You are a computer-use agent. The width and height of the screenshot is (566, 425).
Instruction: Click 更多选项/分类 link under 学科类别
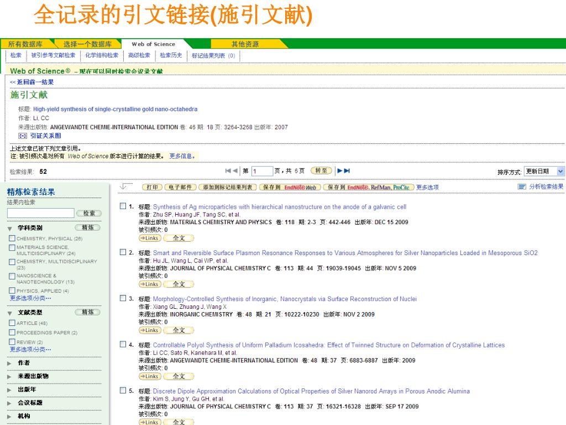(30, 298)
